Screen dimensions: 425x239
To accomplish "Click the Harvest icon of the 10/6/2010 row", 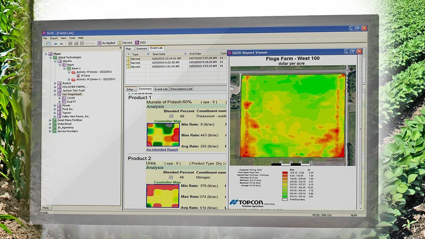I will [x=129, y=59].
